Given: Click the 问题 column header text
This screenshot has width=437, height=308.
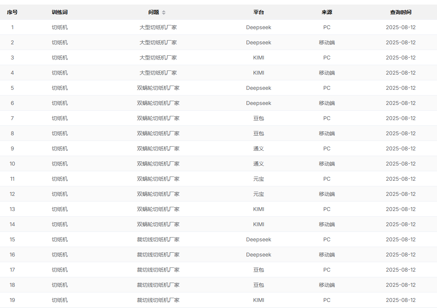Looking at the screenshot, I should (x=153, y=12).
